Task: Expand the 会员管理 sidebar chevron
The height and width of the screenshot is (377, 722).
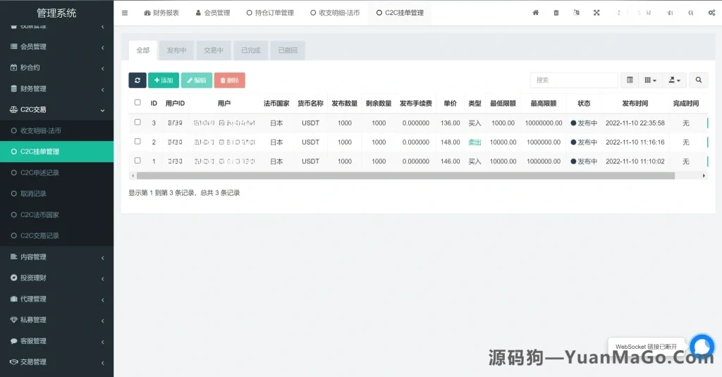Action: 103,47
